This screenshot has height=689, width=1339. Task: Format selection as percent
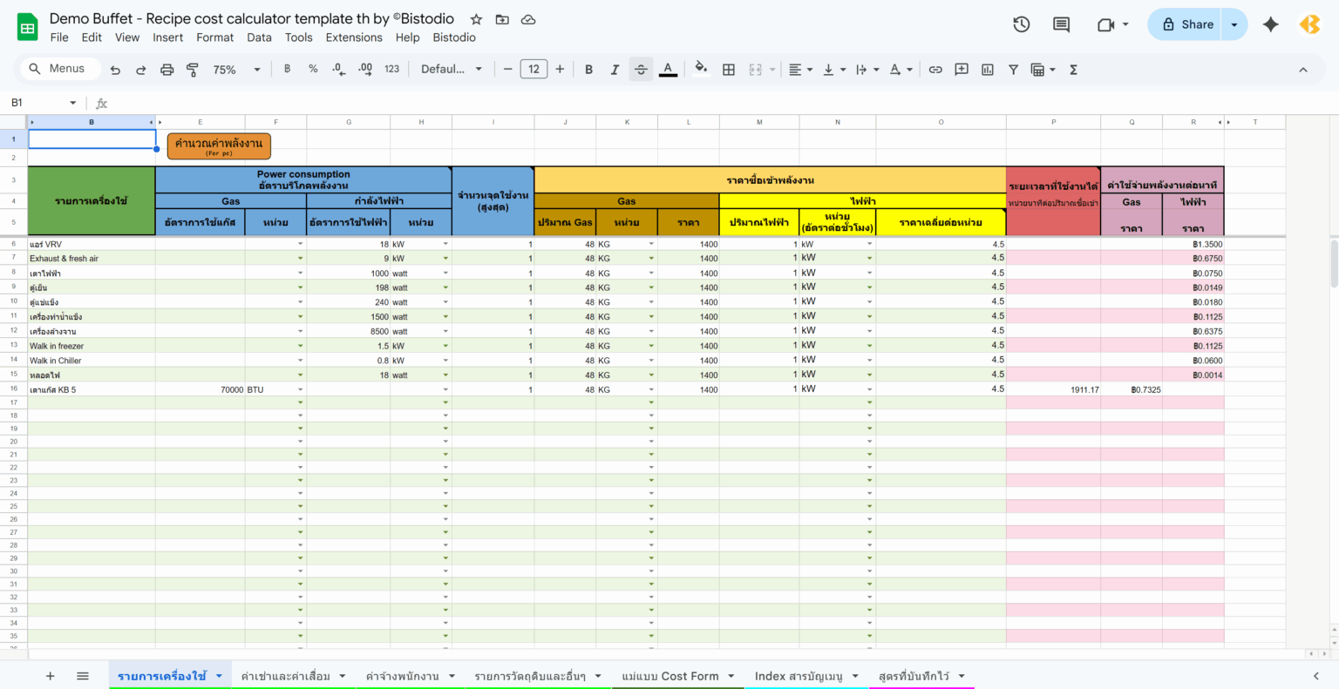pos(313,69)
